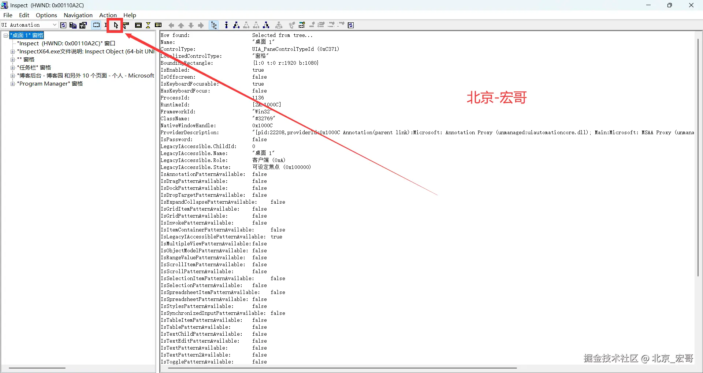Toggle the Watch Caret I-beam toolbar button
Screen dimensions: 703x373
(106, 25)
